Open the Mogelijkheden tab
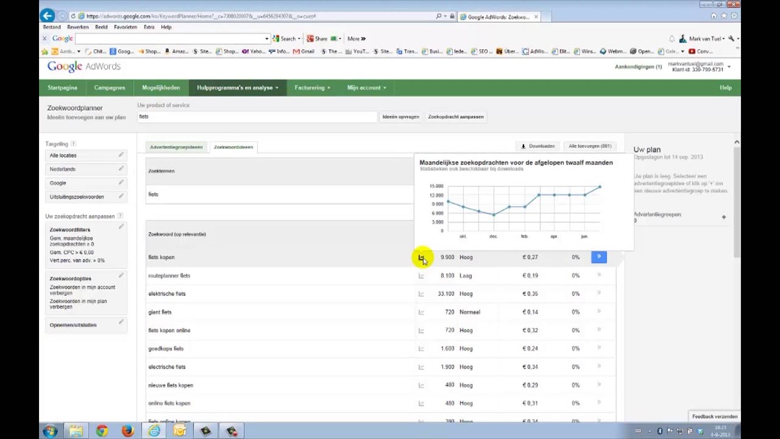Screen dimensions: 780x439 coord(161,88)
